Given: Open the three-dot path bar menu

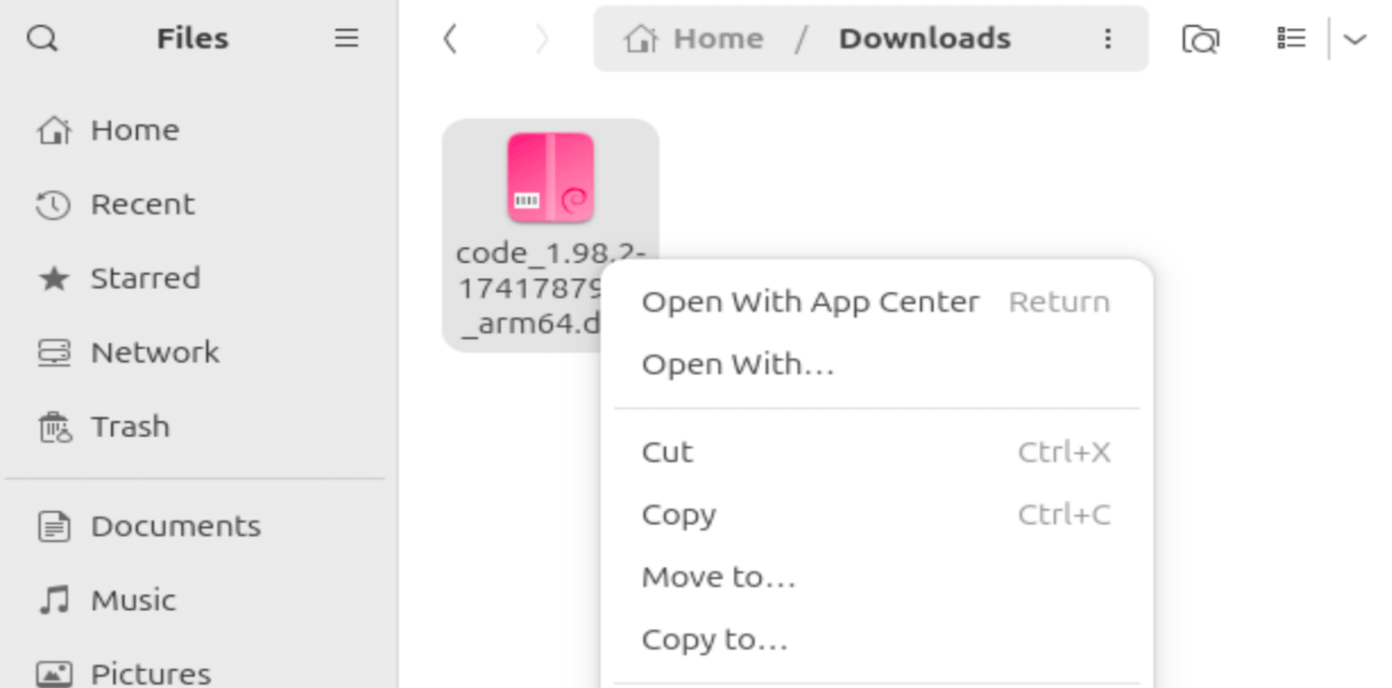Looking at the screenshot, I should [x=1107, y=38].
